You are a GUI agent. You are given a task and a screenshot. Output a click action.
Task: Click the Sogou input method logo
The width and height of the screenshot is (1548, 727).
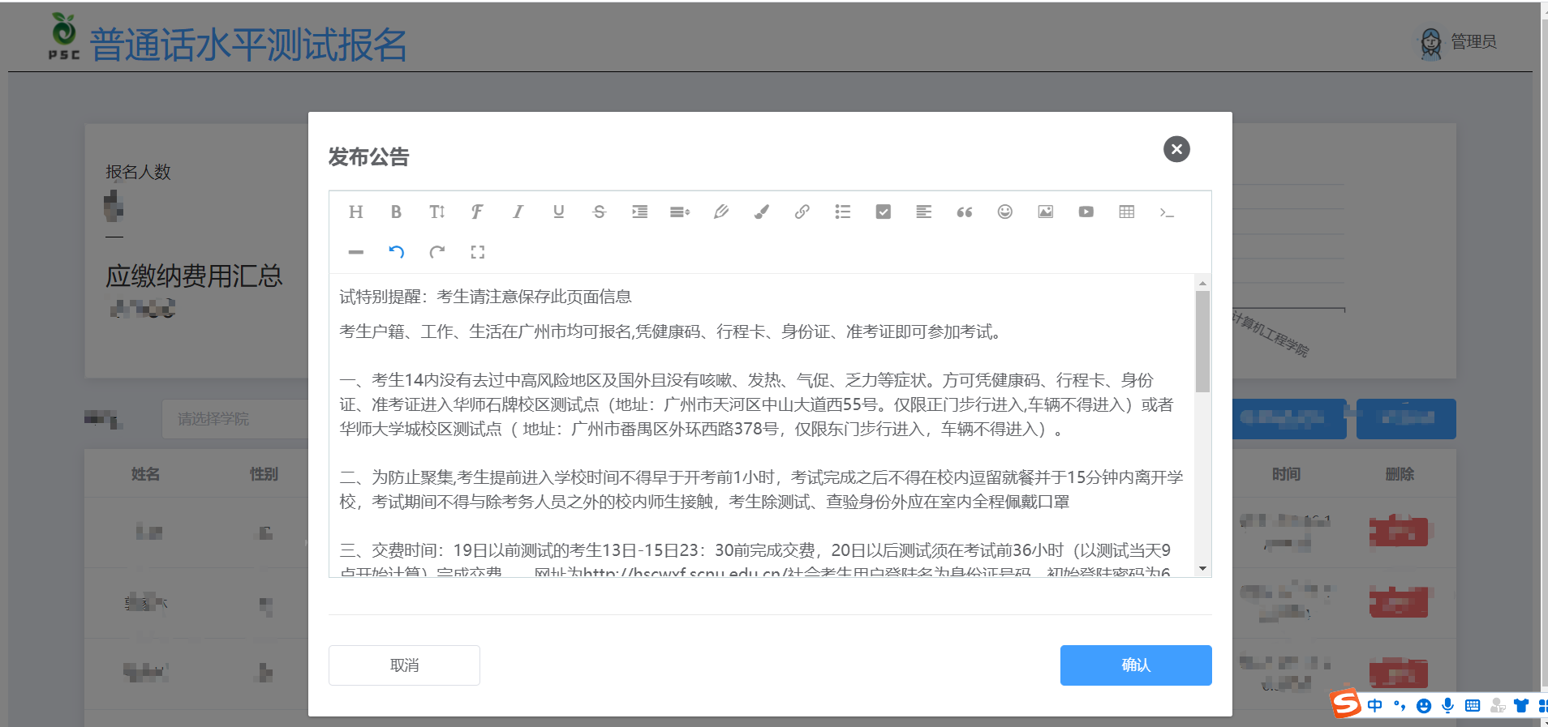(1347, 703)
